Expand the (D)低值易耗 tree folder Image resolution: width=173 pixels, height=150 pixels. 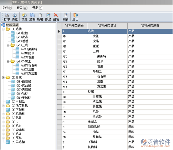point(3,106)
